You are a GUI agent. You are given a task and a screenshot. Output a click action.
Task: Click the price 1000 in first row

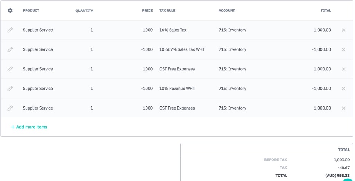(x=147, y=30)
